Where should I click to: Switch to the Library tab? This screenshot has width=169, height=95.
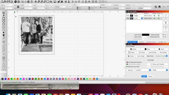pyautogui.click(x=150, y=76)
